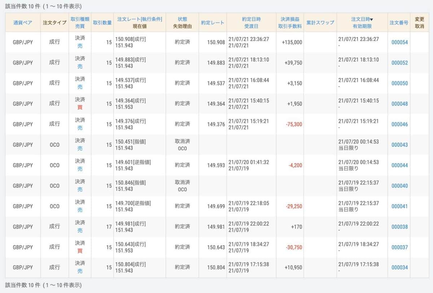Sort by 取引種類 column header
Image resolution: width=433 pixels, height=293 pixels.
click(80, 19)
